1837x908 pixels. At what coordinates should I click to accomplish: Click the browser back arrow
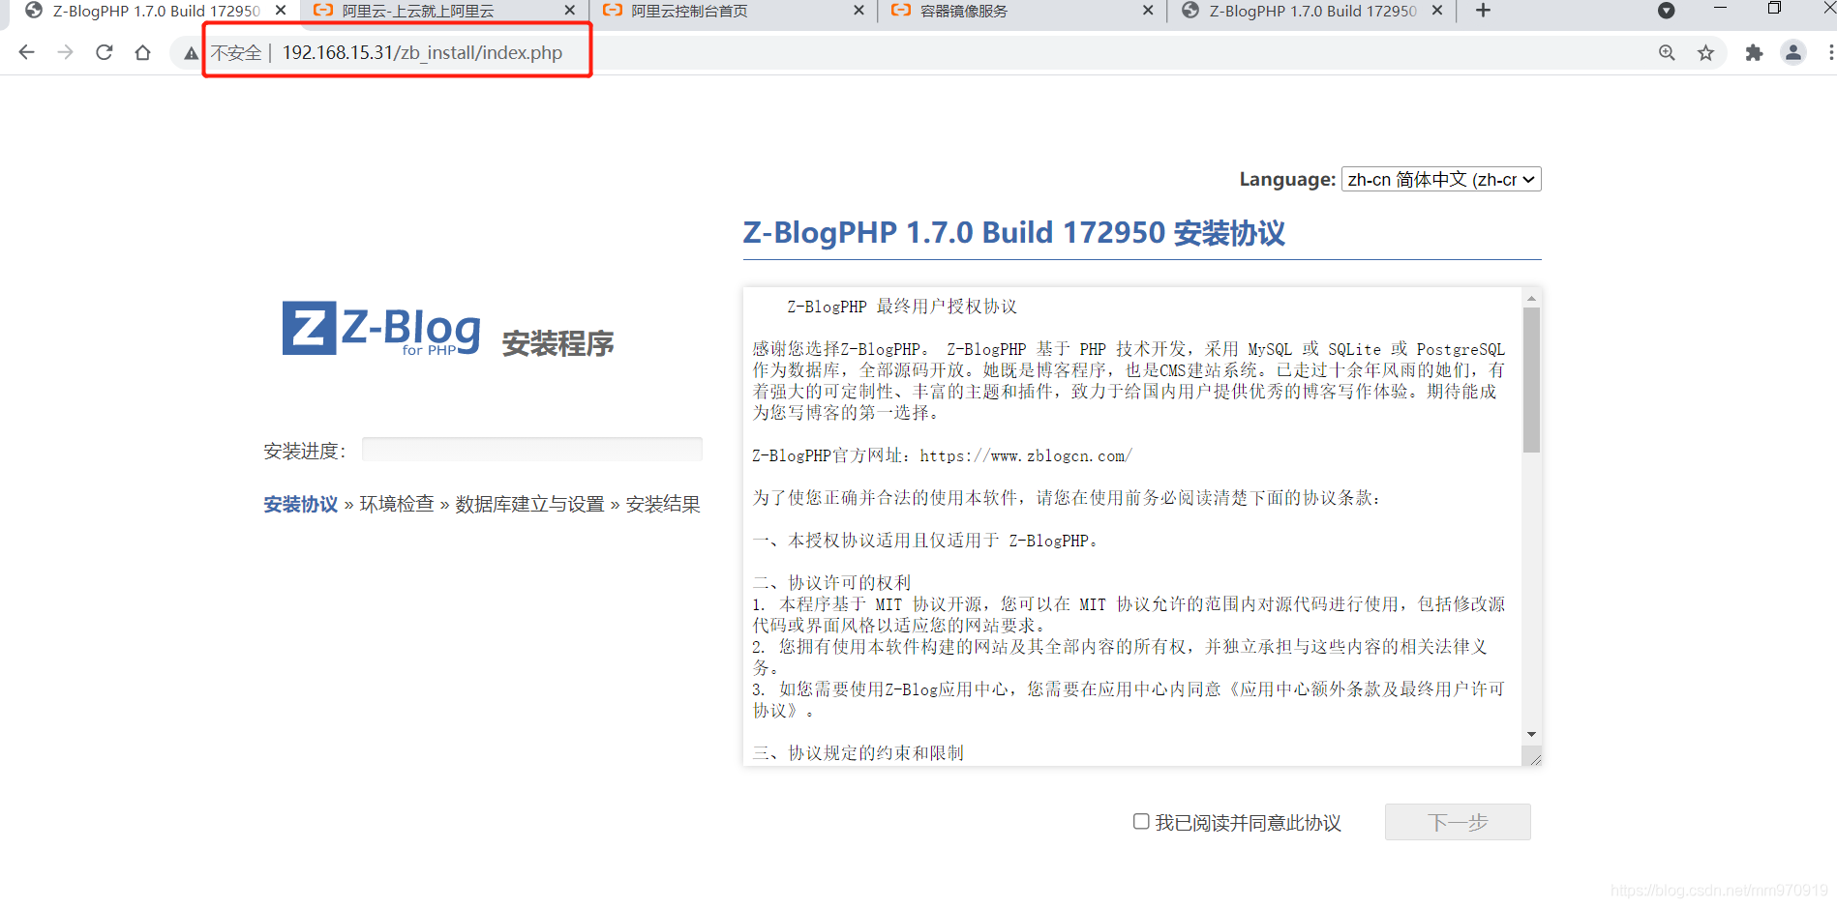click(x=26, y=52)
